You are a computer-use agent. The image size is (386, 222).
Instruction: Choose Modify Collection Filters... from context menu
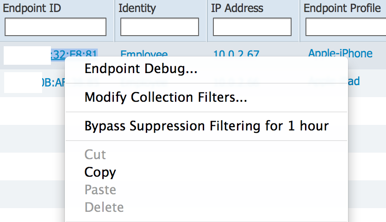coord(165,98)
